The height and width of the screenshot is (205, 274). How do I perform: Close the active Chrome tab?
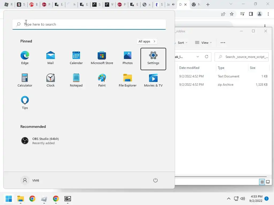tap(185, 5)
